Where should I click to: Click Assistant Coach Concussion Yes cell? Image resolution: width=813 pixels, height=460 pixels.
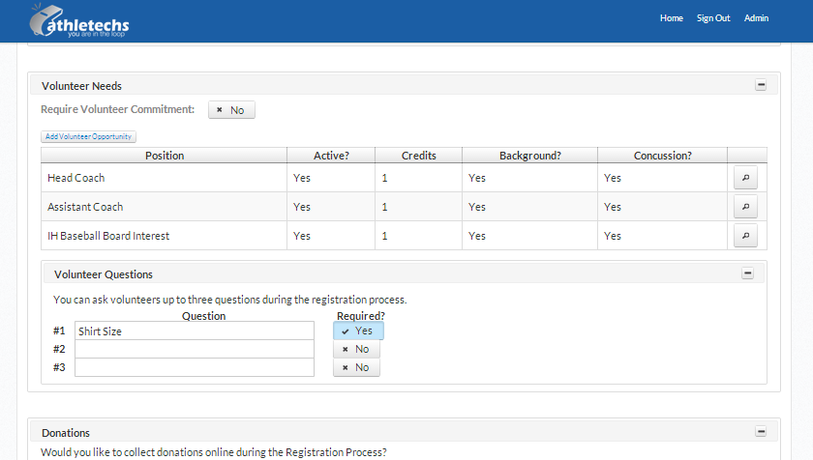pyautogui.click(x=663, y=207)
